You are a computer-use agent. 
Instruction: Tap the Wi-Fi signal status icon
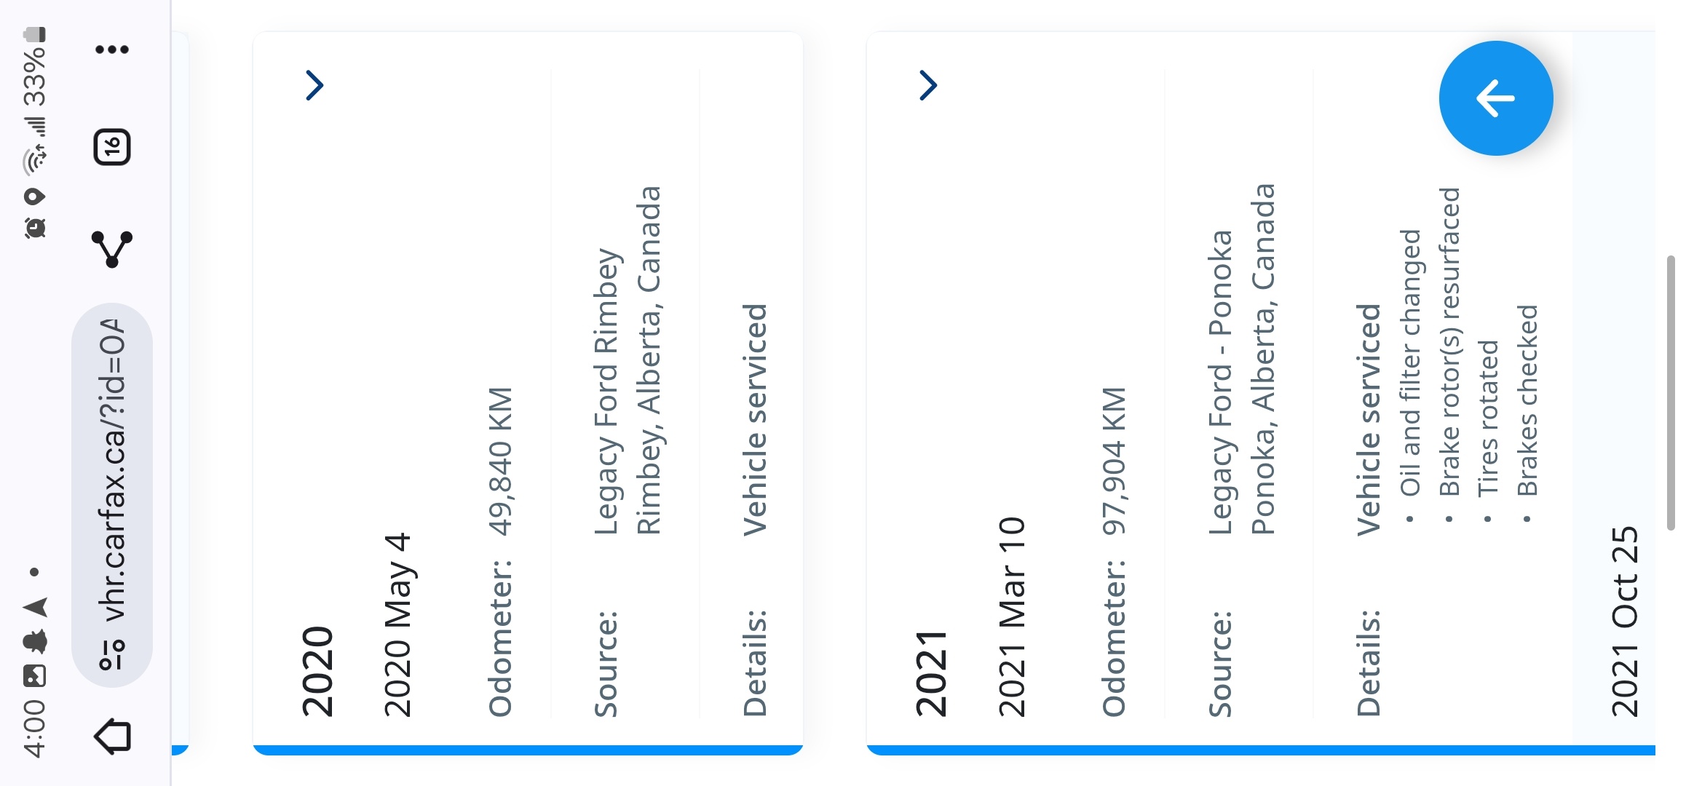click(34, 160)
